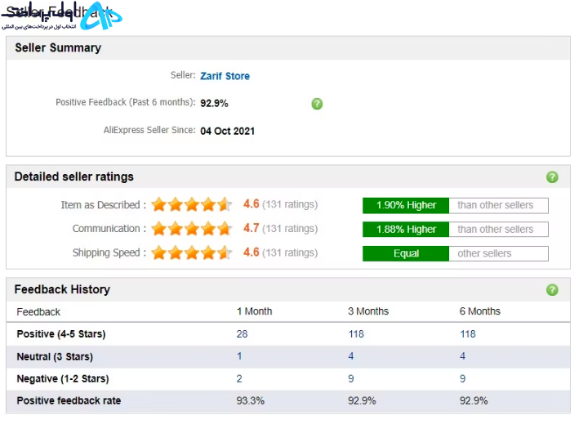This screenshot has width=583, height=429.
Task: Open the 28 positive feedback count for 1 Month
Action: (242, 334)
